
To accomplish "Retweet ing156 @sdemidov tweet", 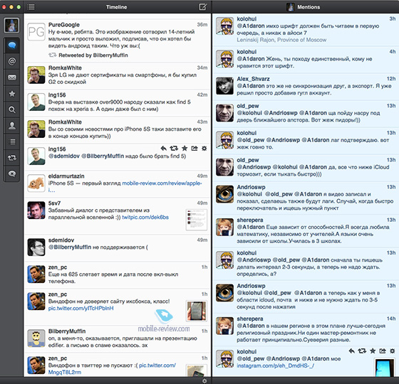I will coord(174,149).
